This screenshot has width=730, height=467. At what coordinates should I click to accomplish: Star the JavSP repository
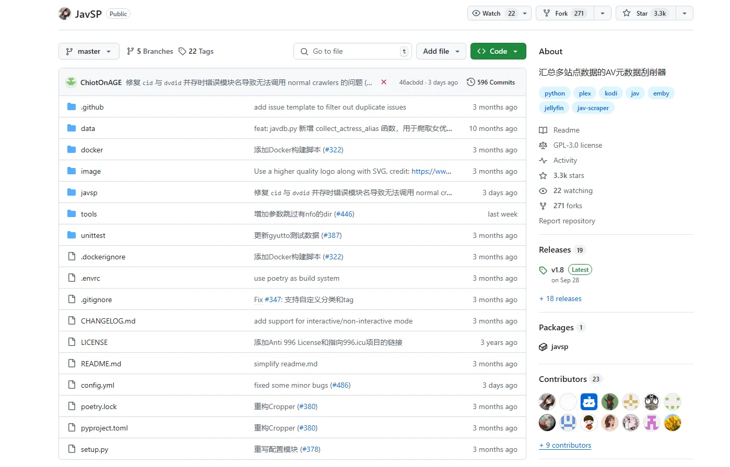(x=645, y=14)
